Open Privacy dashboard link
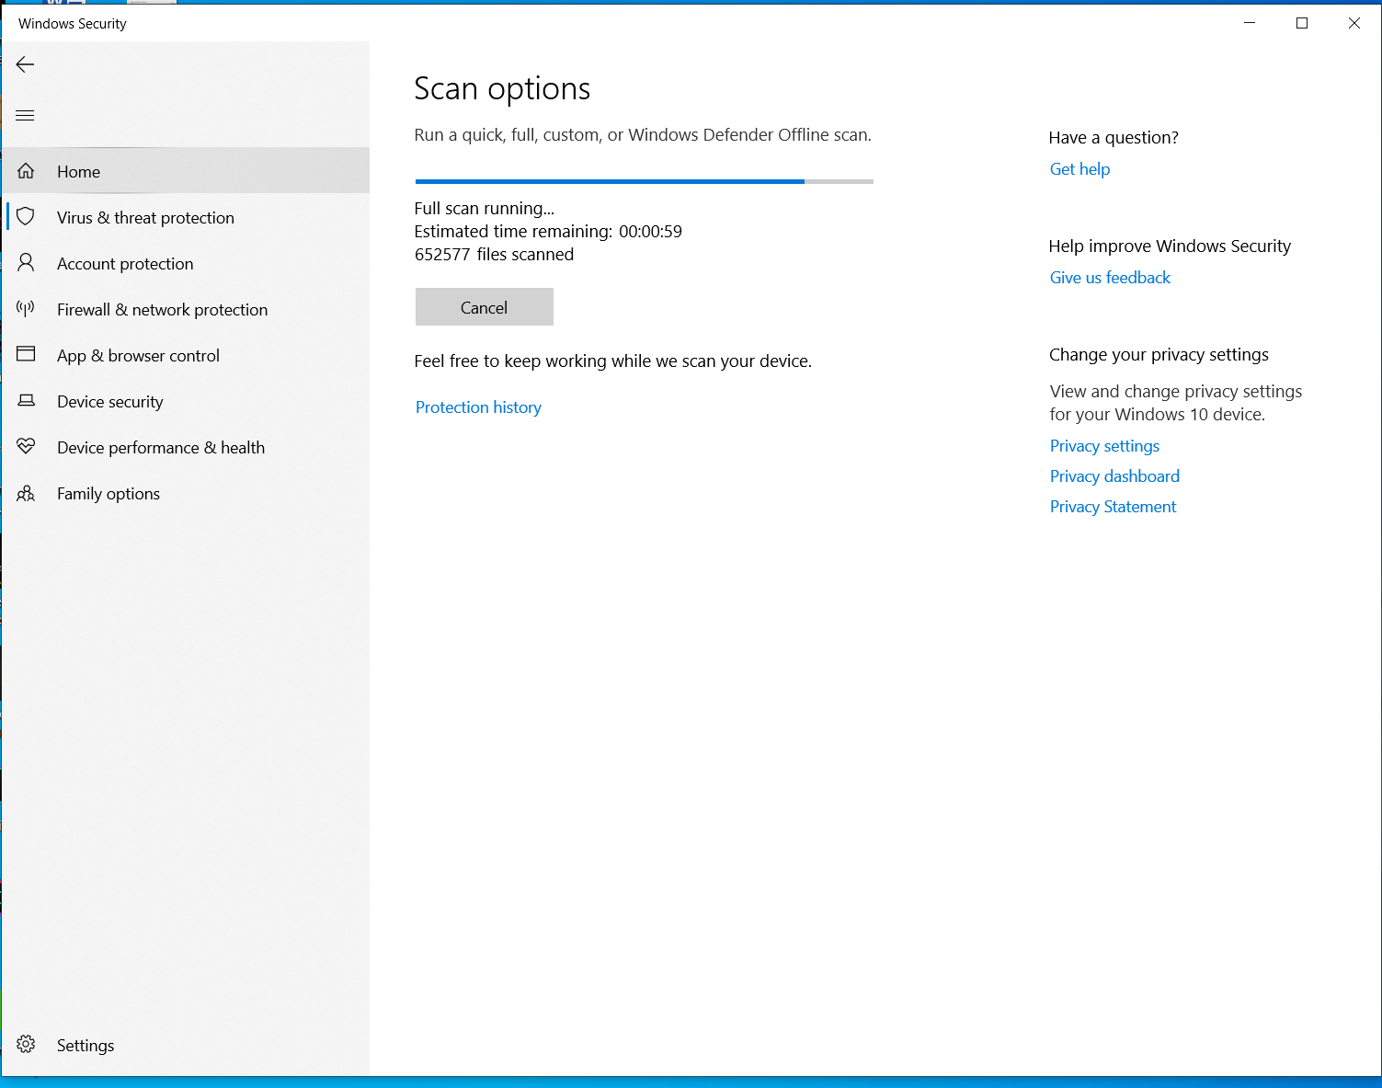 point(1114,476)
